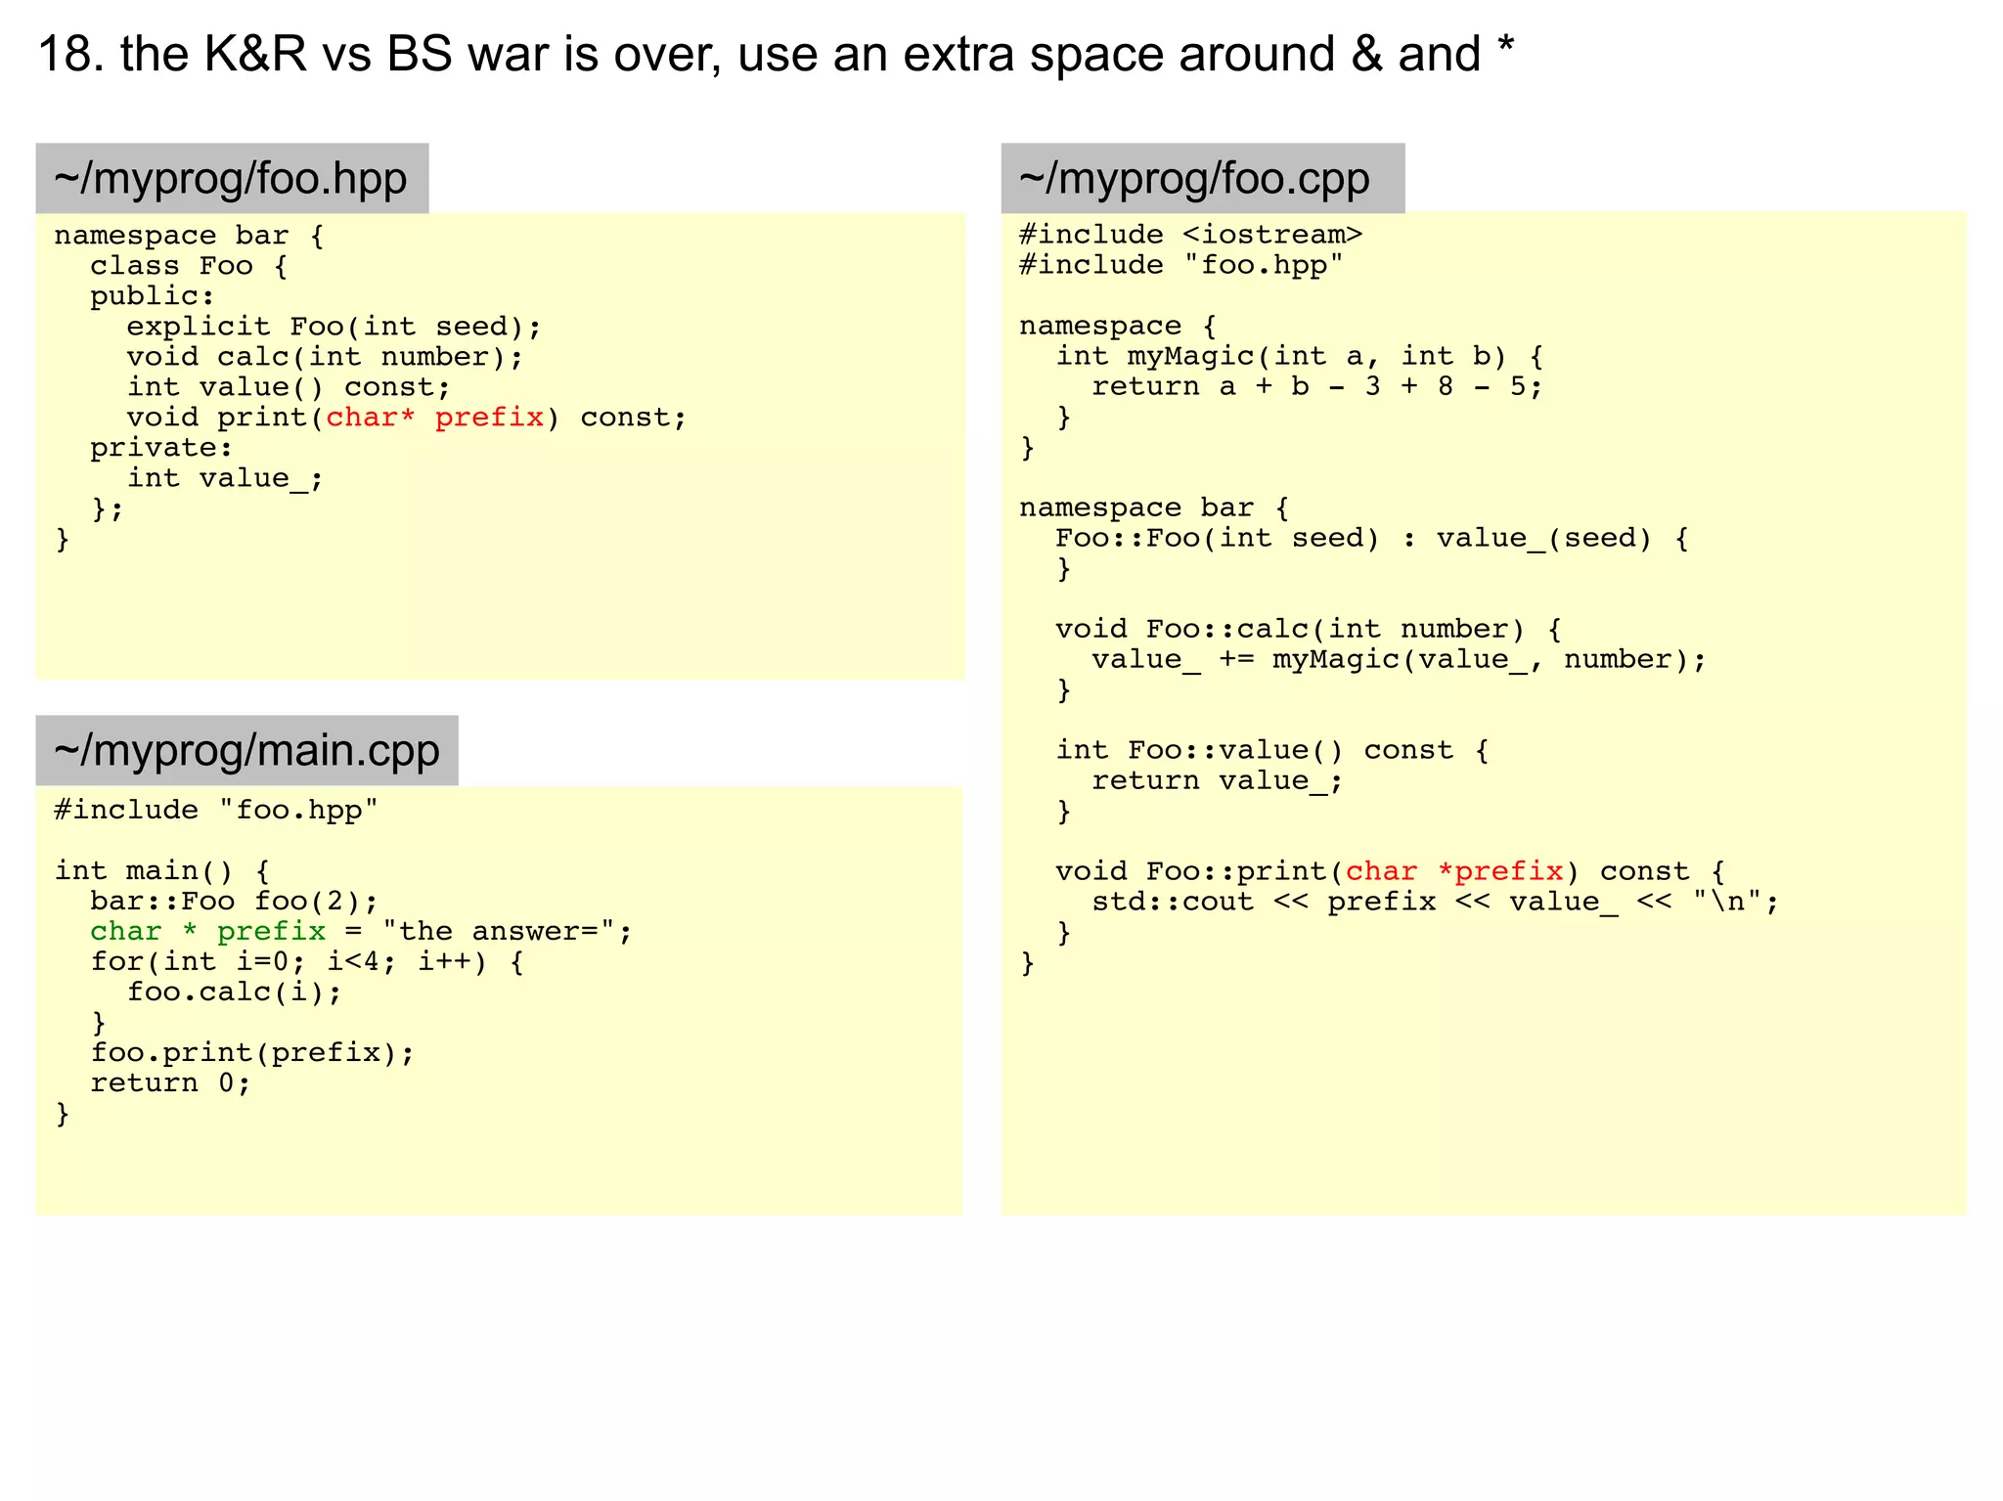Click the for loop line in main.cpp

tap(306, 962)
